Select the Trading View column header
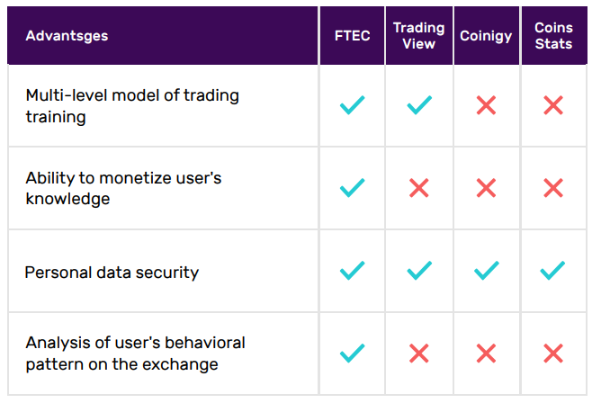 [x=419, y=35]
